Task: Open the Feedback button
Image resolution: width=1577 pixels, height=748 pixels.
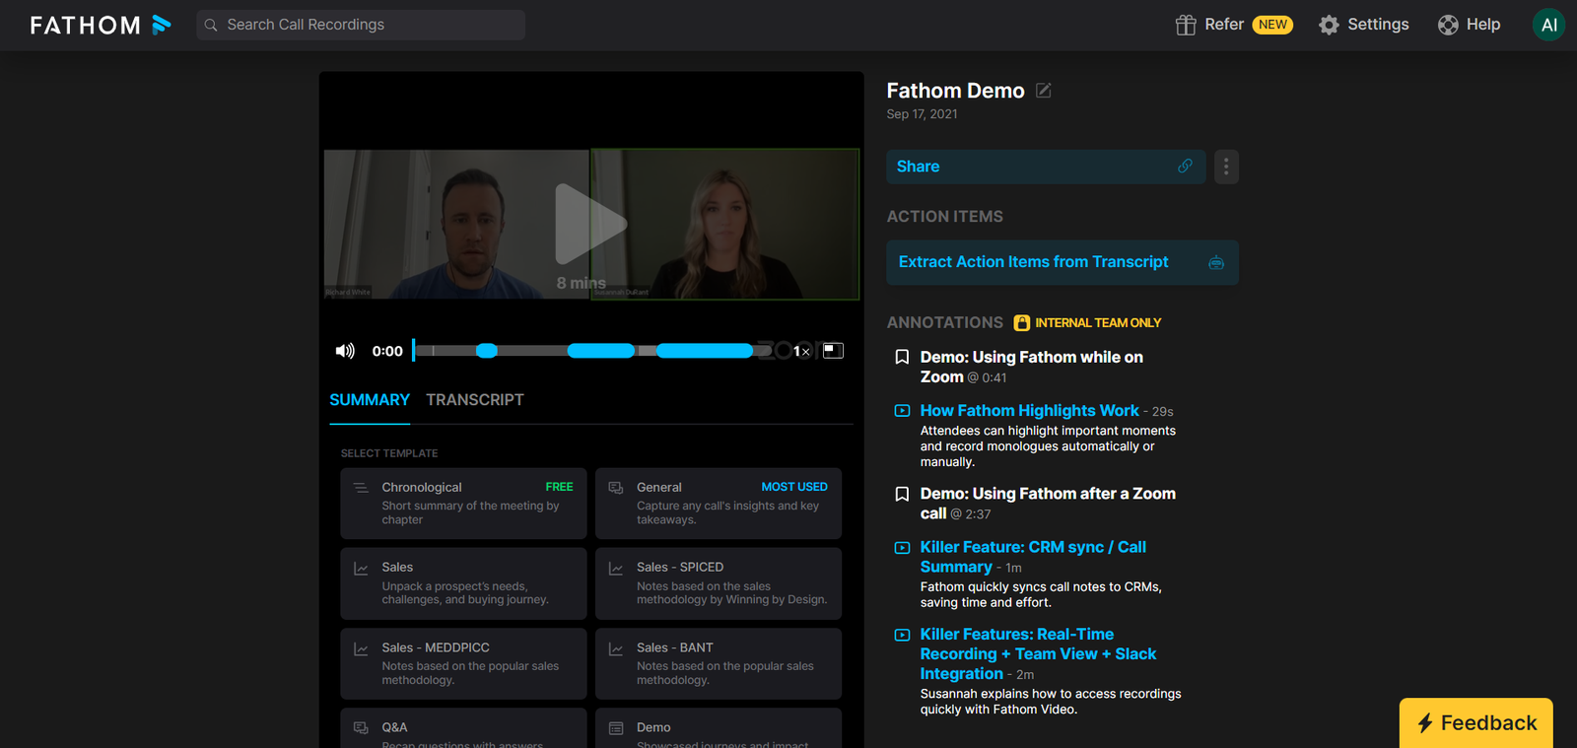Action: click(x=1475, y=723)
